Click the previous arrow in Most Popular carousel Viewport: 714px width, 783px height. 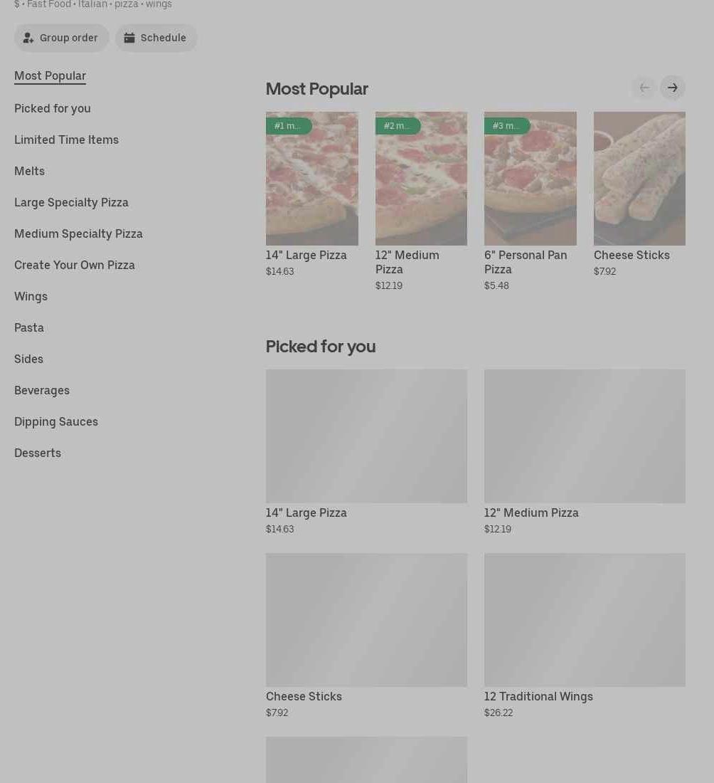(644, 88)
